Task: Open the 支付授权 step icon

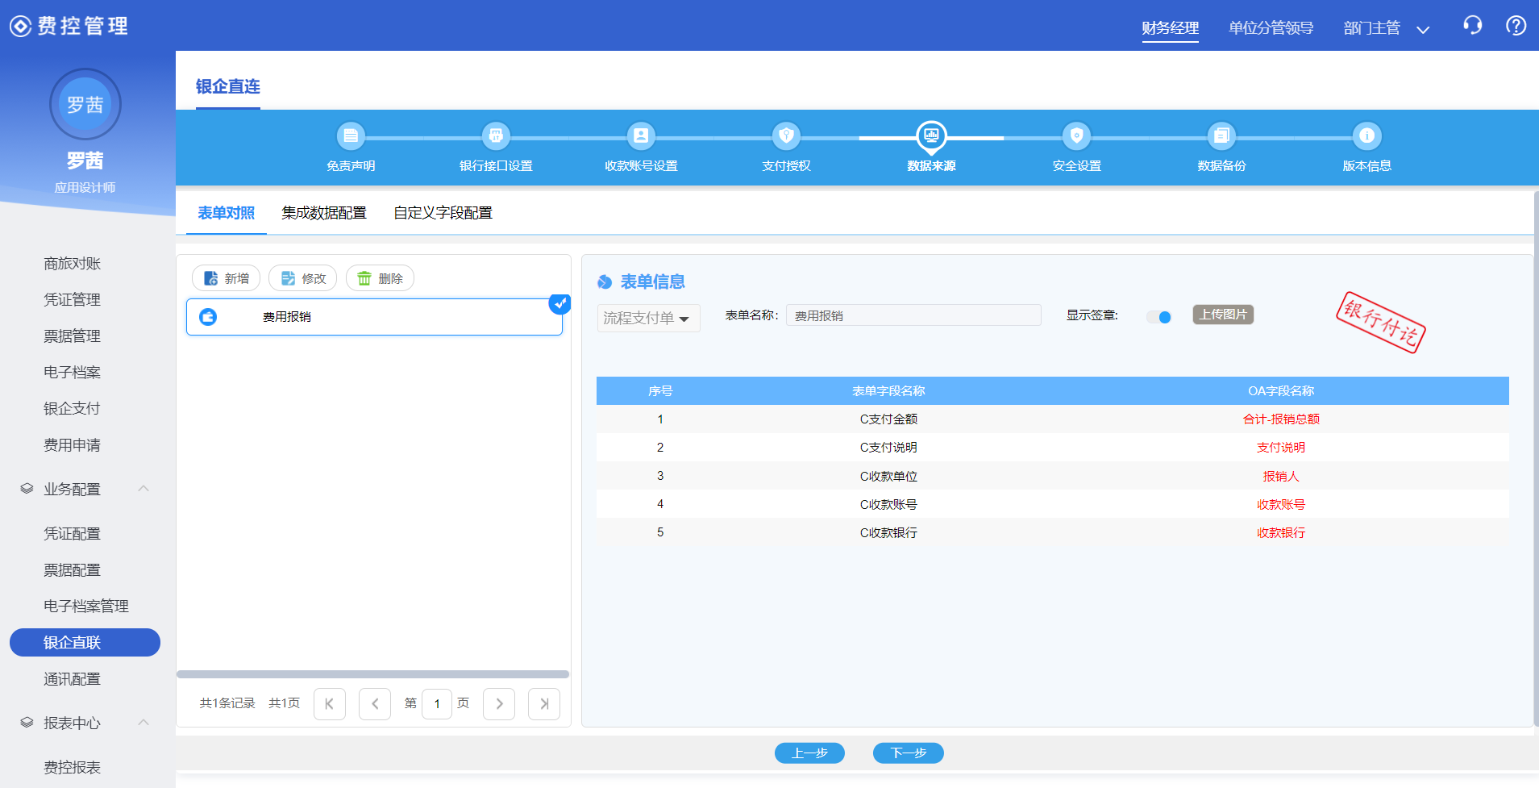Action: (x=786, y=136)
